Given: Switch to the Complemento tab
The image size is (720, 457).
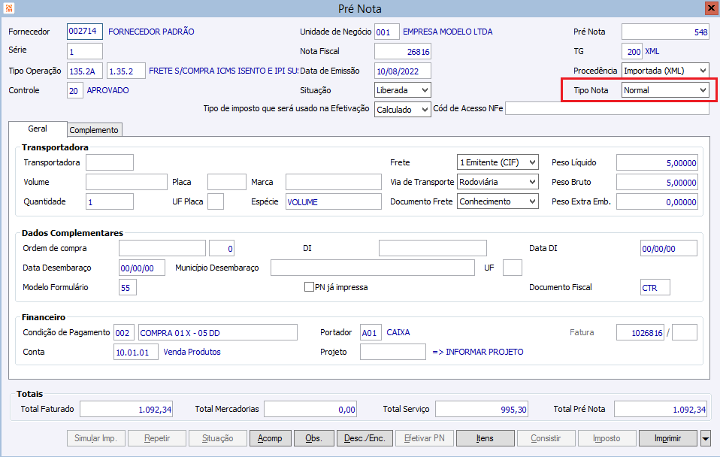Looking at the screenshot, I should (x=94, y=130).
